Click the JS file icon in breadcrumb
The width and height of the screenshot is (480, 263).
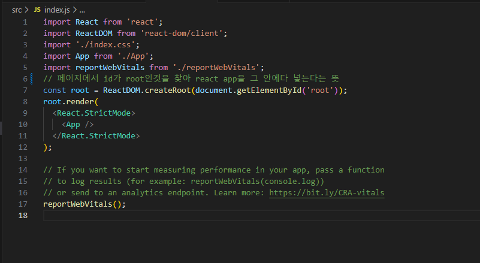37,10
